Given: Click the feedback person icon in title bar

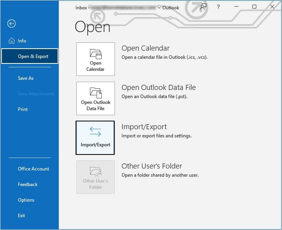Looking at the screenshot, I should coord(203,7).
